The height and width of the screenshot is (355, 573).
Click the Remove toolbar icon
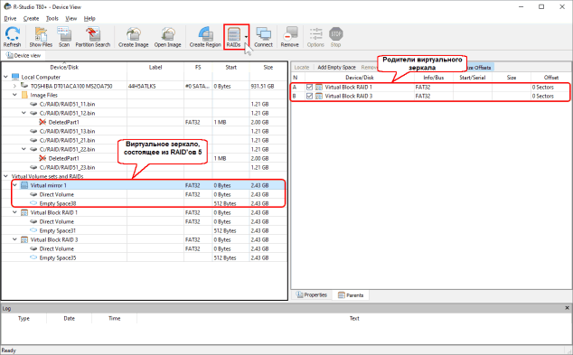(x=290, y=34)
